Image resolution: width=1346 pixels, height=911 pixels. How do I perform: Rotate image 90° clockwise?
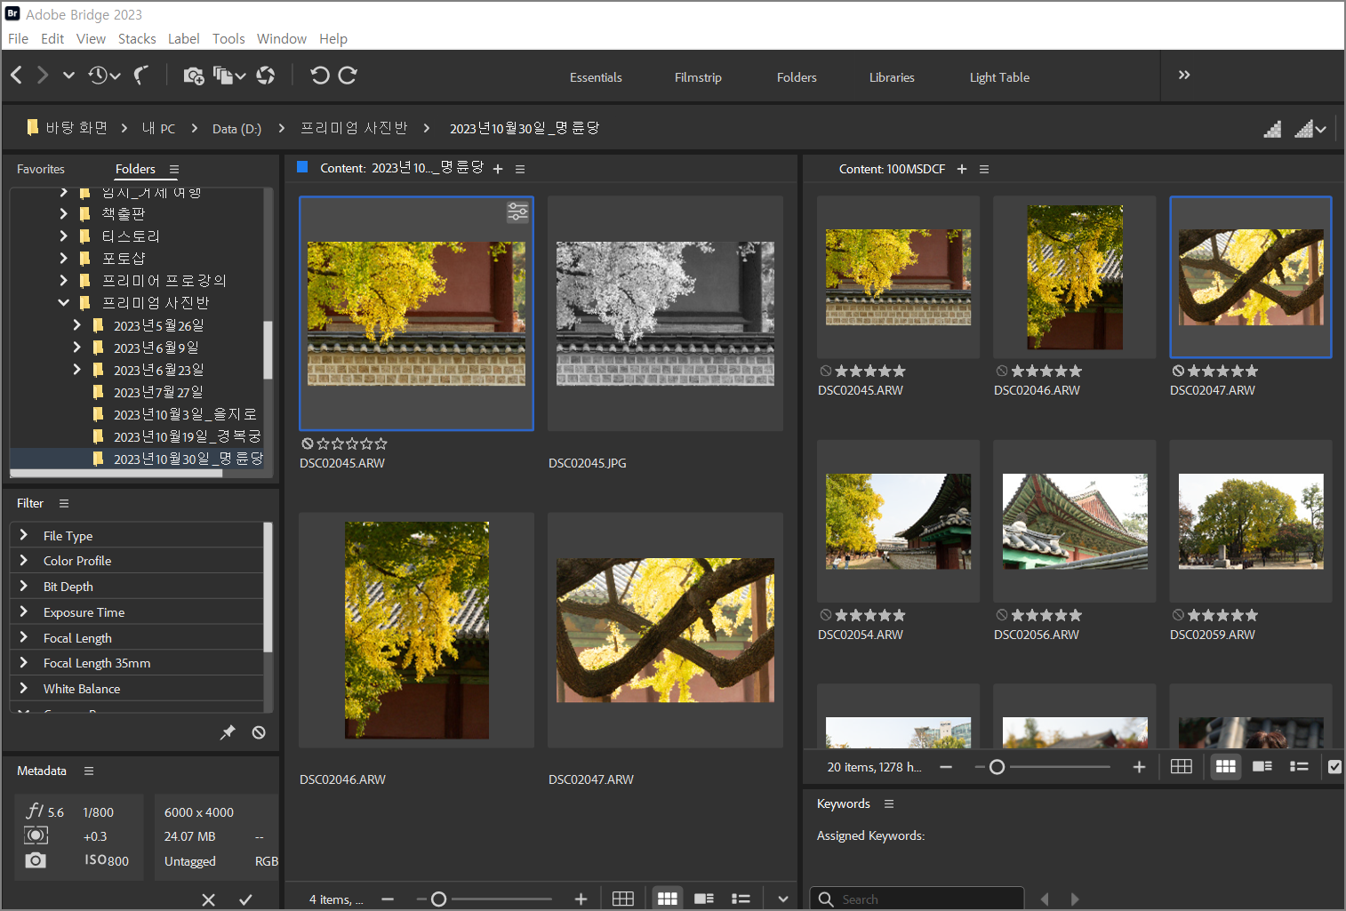click(348, 76)
